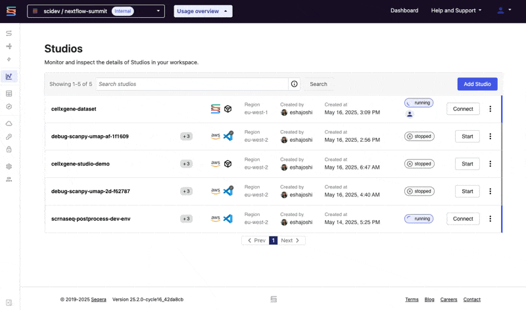Connect to scrnaseq-postprocess-dev-env studio
526x310 pixels.
(x=463, y=219)
